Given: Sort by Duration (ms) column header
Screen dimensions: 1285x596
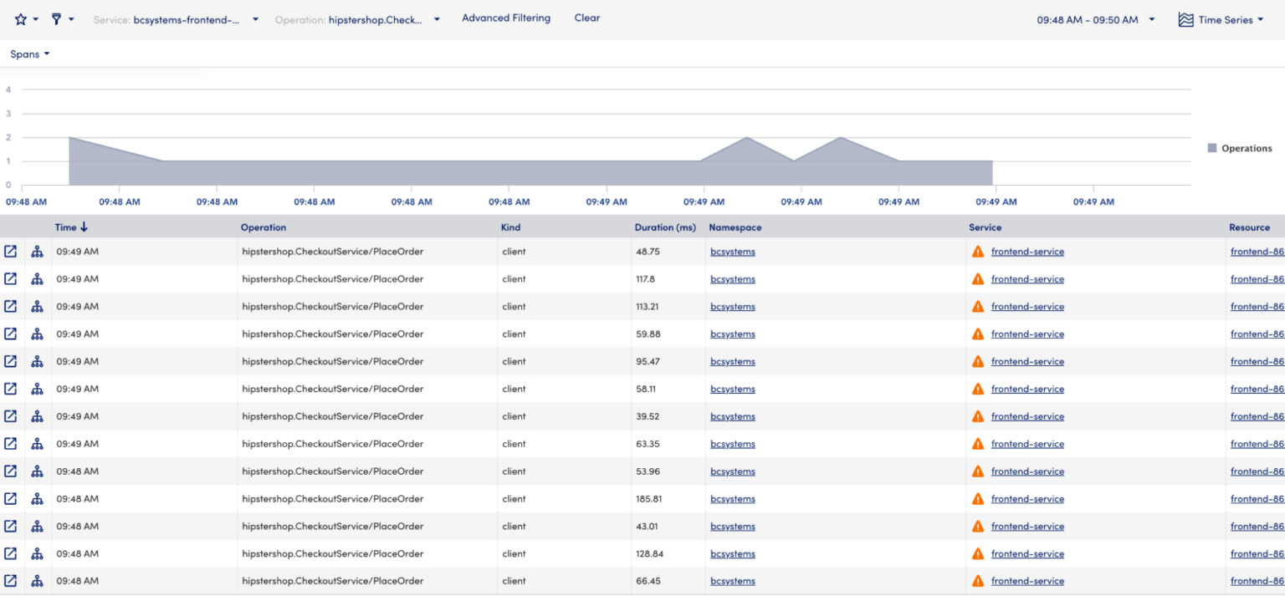Looking at the screenshot, I should click(664, 227).
